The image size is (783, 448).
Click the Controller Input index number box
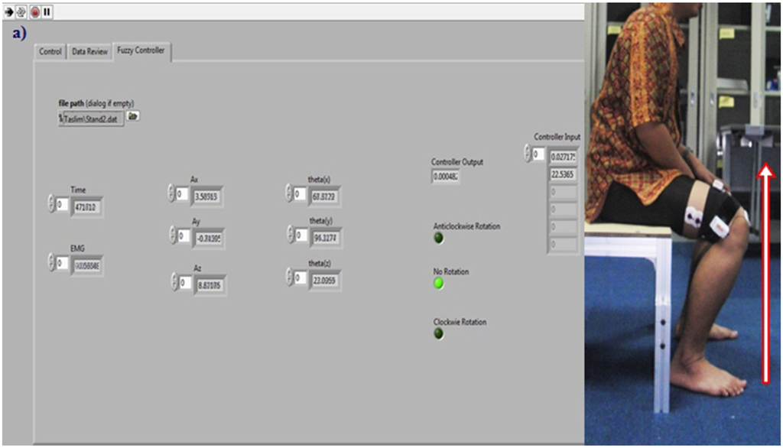[x=538, y=154]
